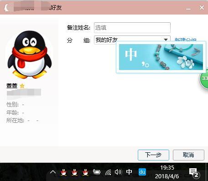Click the 年龄 label text
The width and height of the screenshot is (208, 181).
click(x=12, y=113)
